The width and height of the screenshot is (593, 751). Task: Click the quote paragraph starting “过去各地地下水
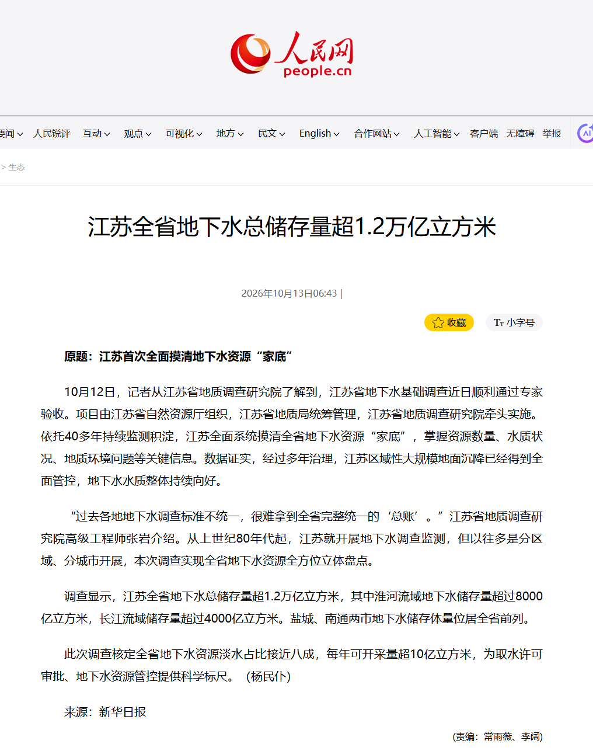pos(292,538)
